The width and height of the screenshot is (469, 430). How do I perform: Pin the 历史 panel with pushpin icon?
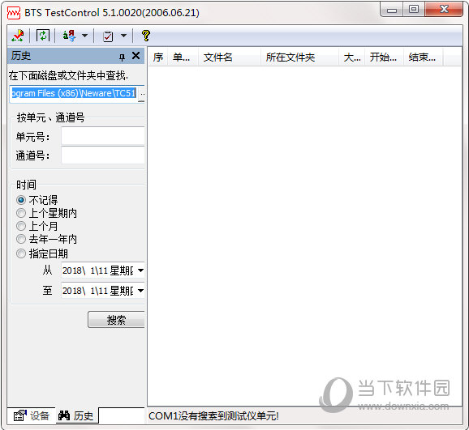[122, 57]
